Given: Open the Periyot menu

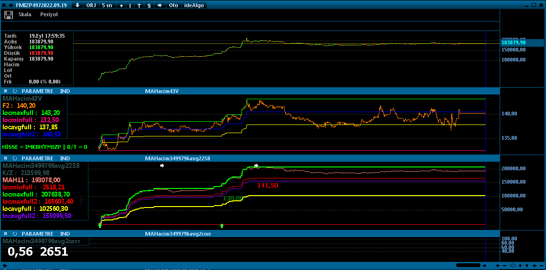Looking at the screenshot, I should coord(49,15).
